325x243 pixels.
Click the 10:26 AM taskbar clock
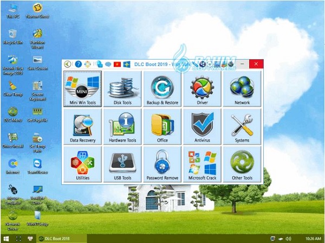point(313,239)
